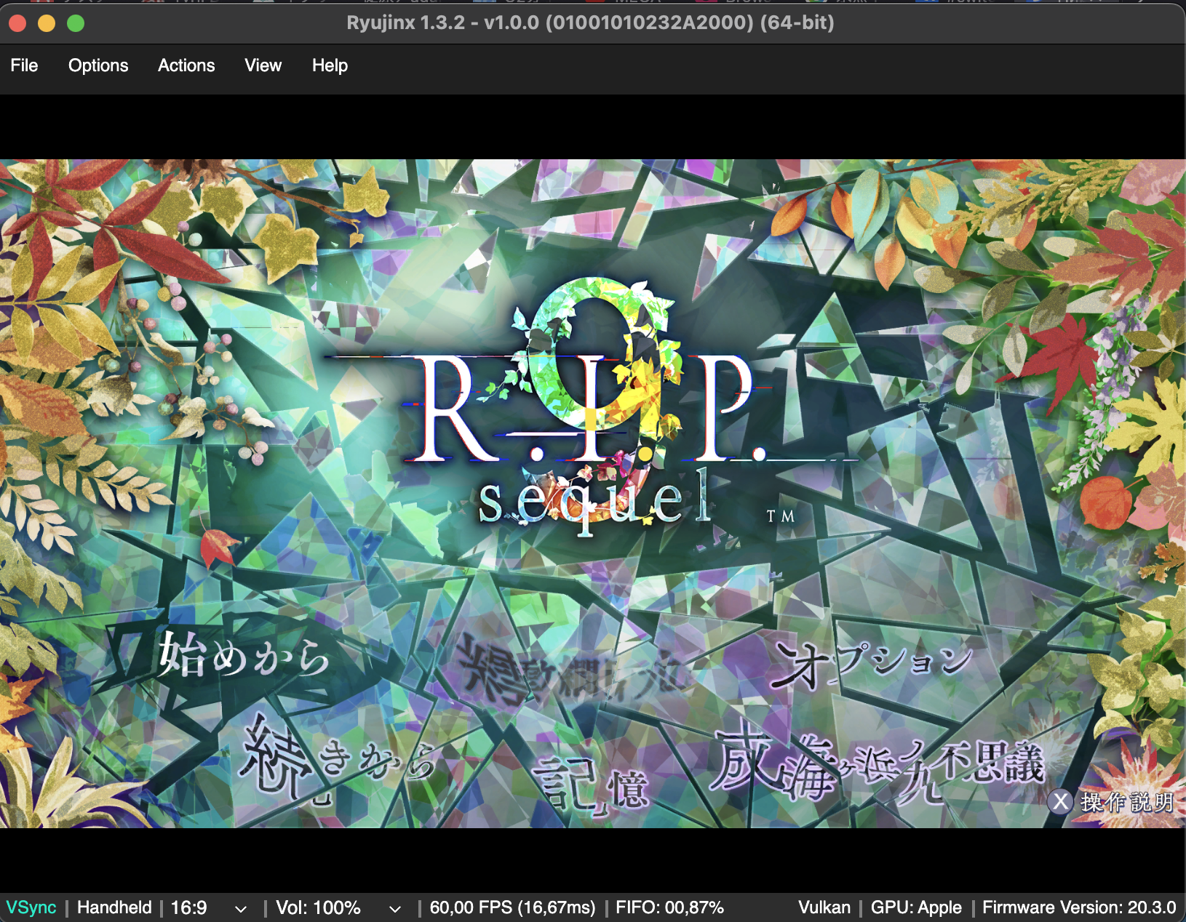Open 操作説明 controls guide
1186x922 pixels.
[x=1127, y=802]
